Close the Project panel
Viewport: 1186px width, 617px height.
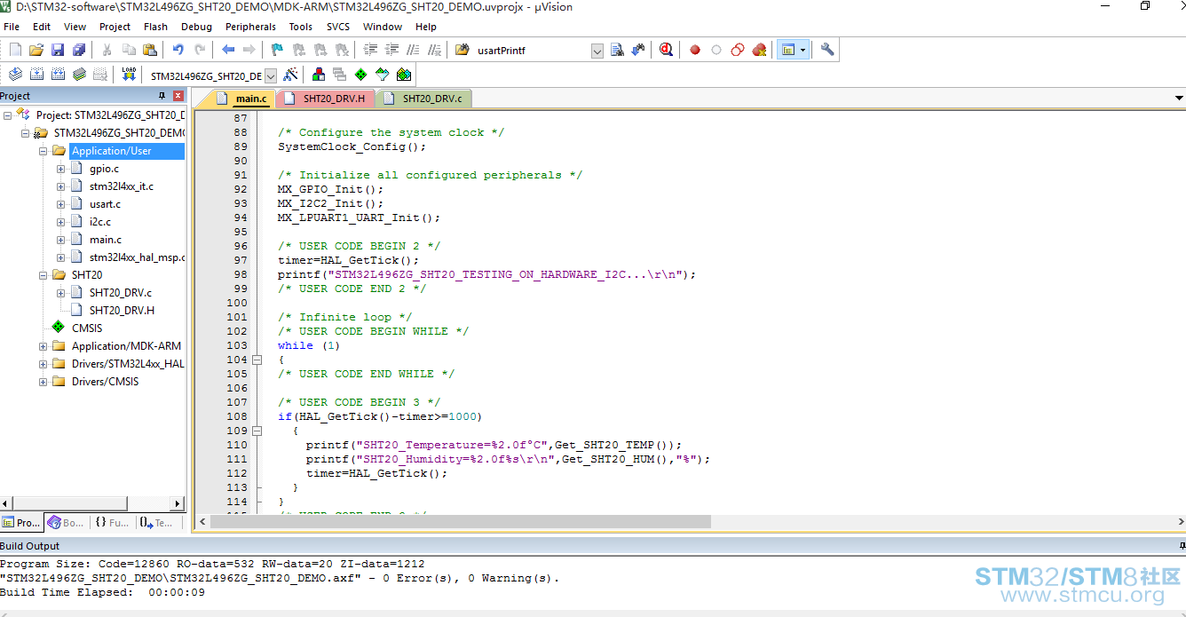178,96
